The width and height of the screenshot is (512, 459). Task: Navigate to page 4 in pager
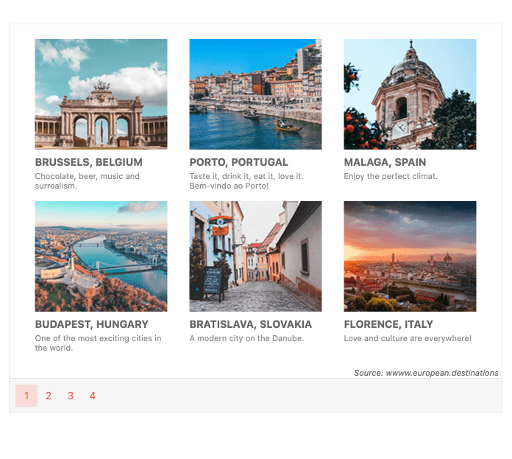(x=93, y=396)
